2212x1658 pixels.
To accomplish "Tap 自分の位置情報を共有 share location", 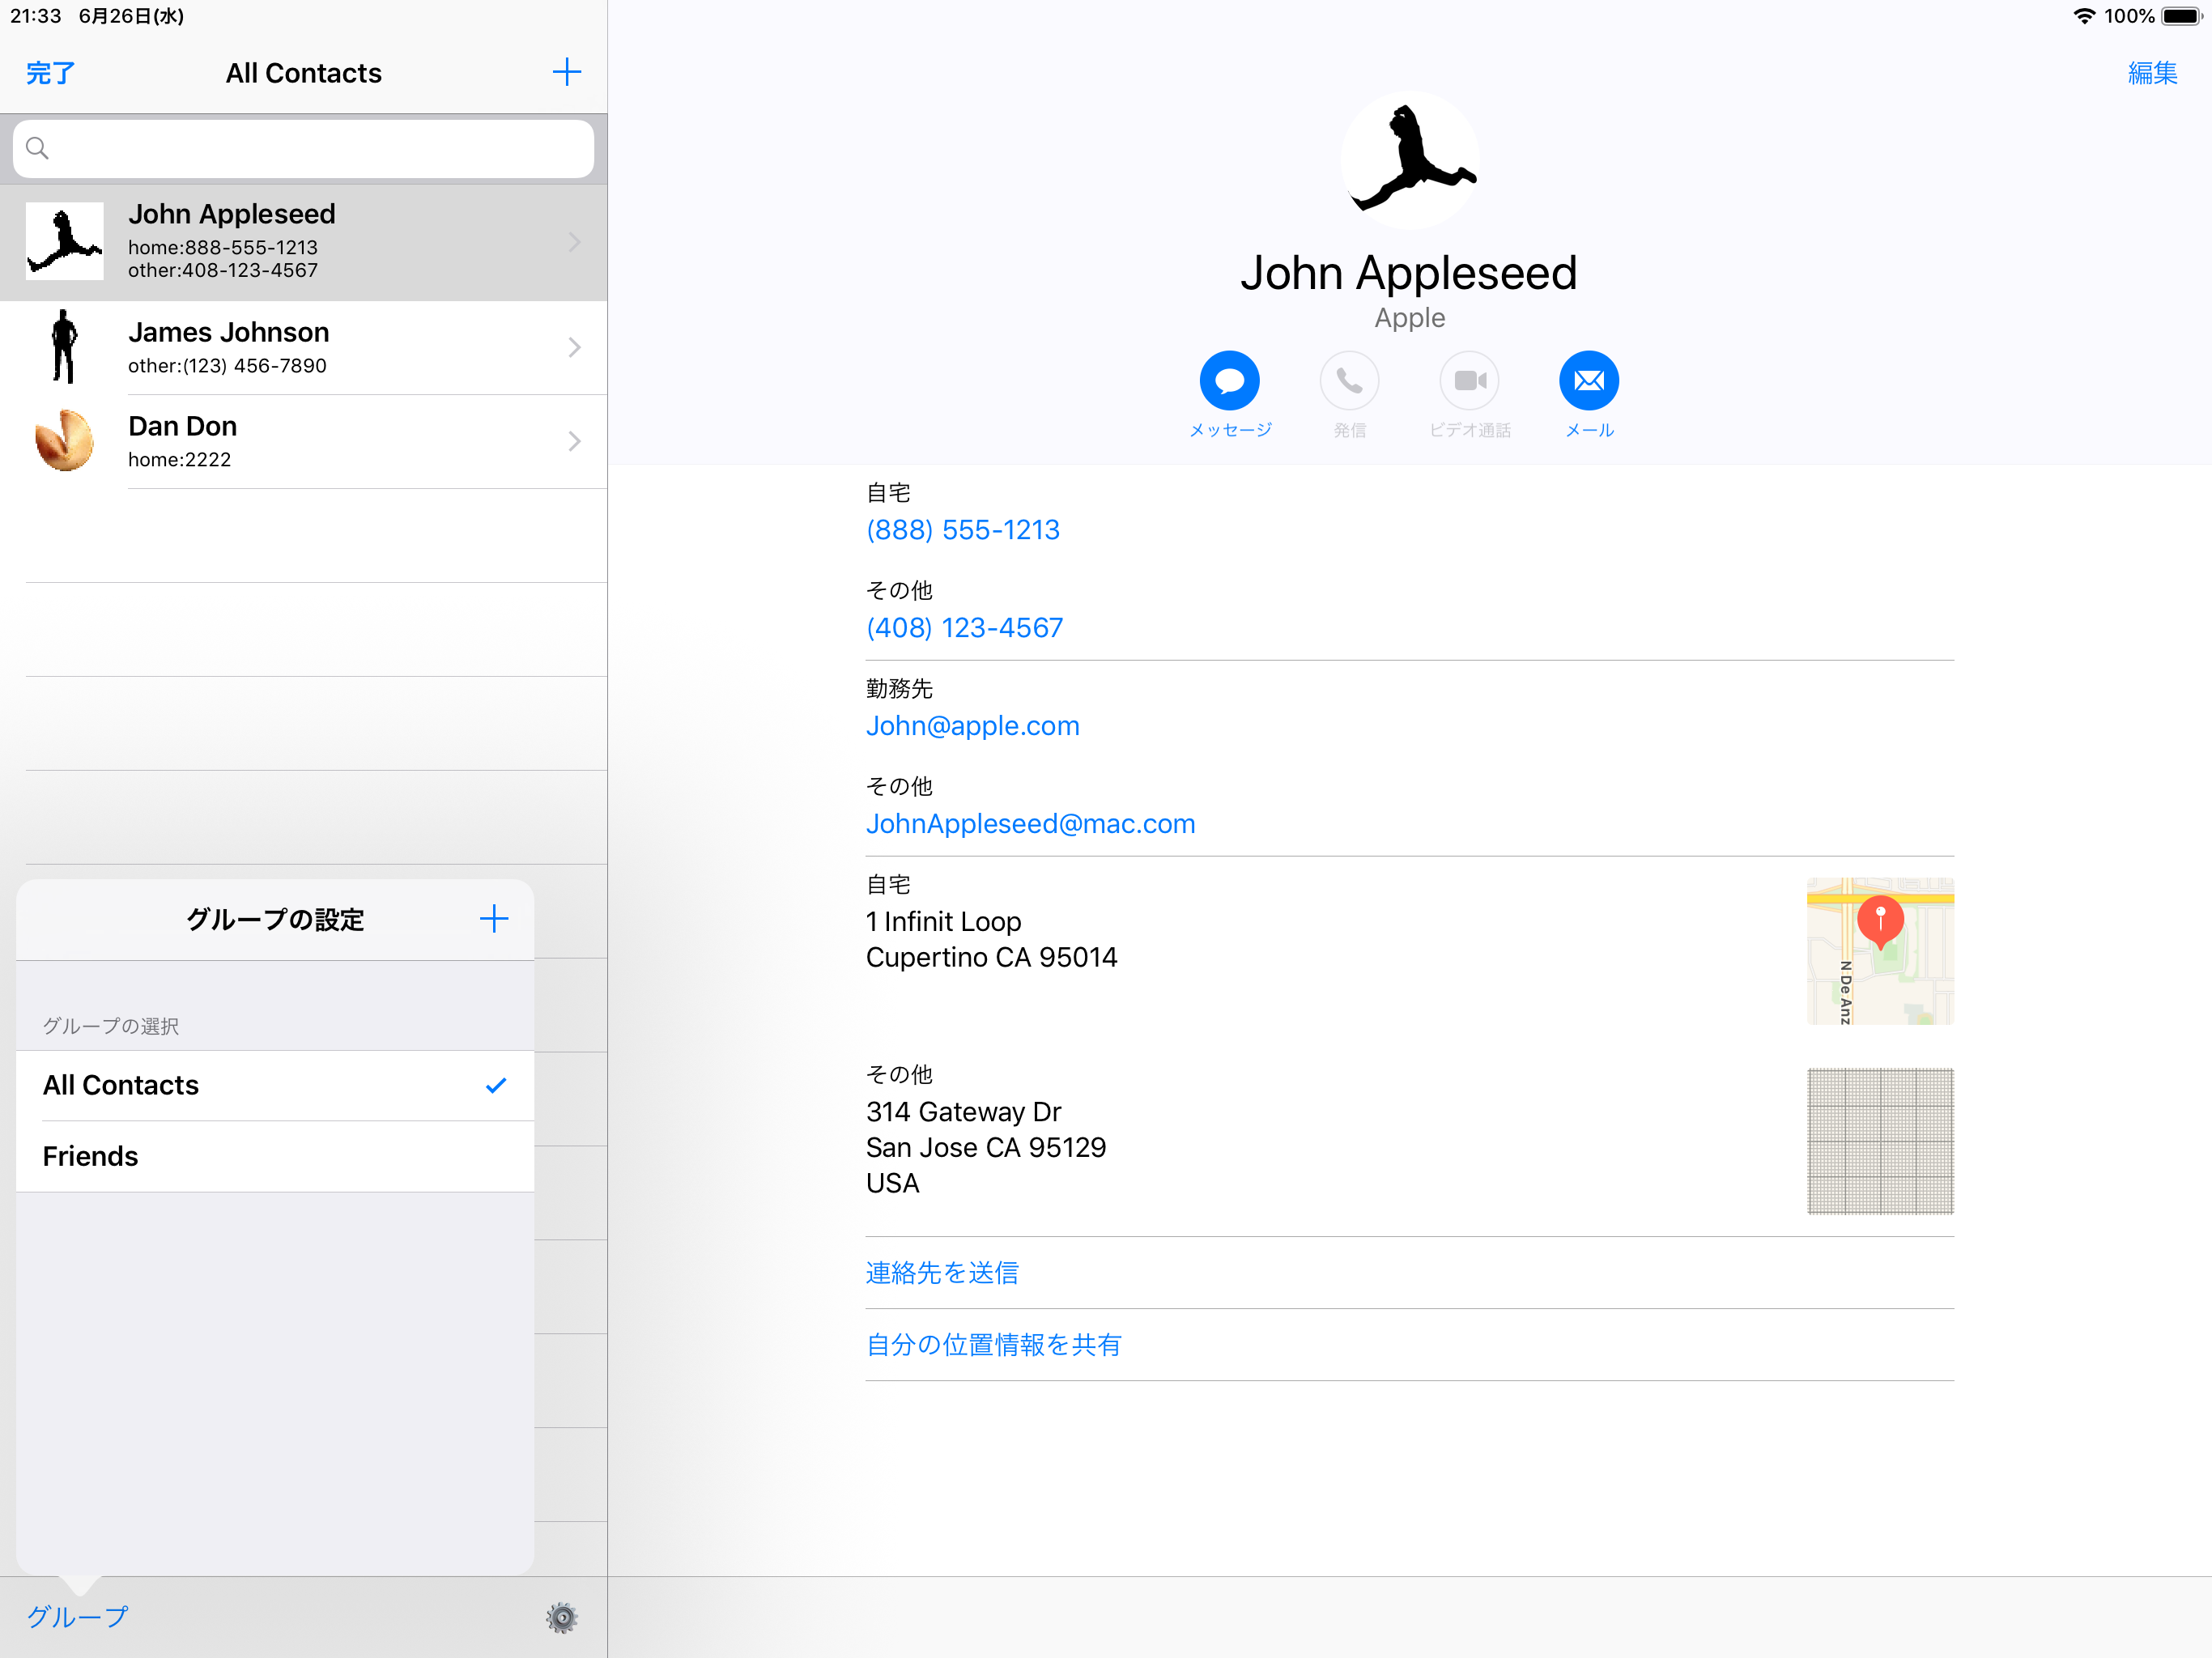I will pyautogui.click(x=993, y=1345).
